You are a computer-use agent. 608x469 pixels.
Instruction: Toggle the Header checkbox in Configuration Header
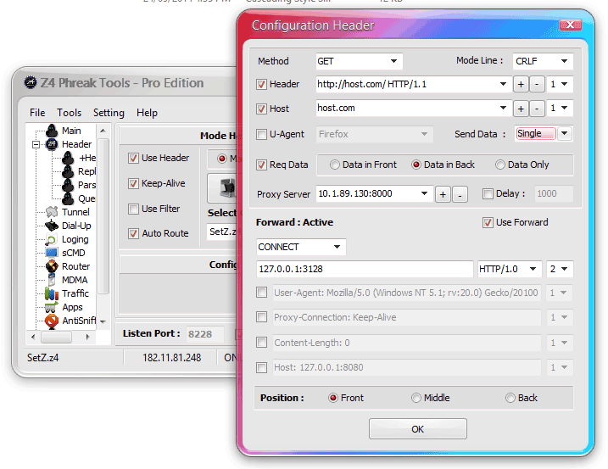261,84
